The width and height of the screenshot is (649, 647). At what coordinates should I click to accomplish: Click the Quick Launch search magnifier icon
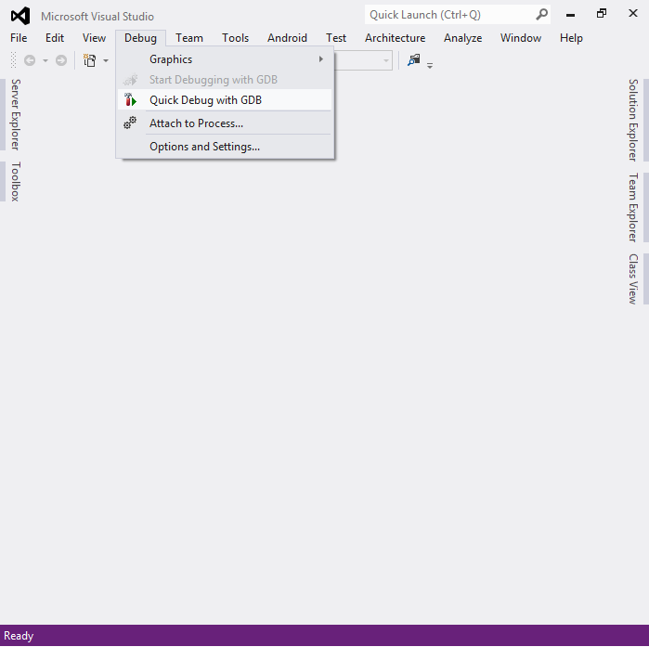coord(541,15)
